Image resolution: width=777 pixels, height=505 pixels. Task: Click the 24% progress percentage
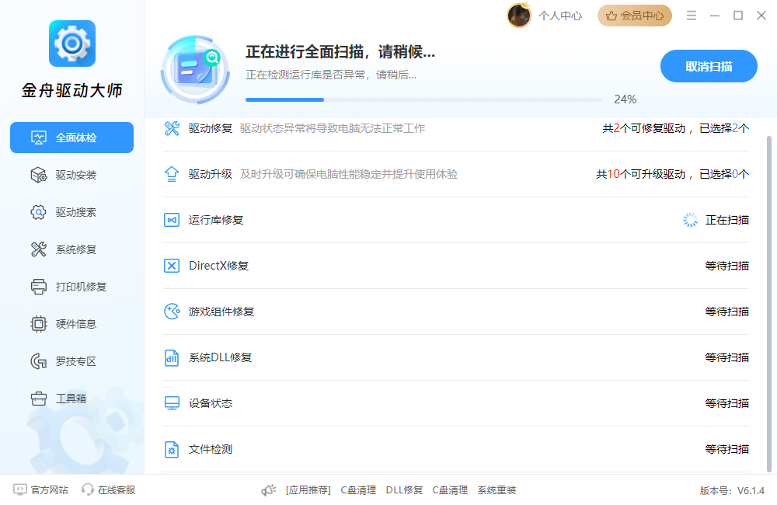click(625, 99)
